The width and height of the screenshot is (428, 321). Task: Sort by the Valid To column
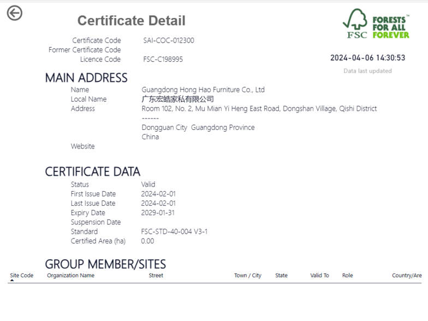click(319, 276)
